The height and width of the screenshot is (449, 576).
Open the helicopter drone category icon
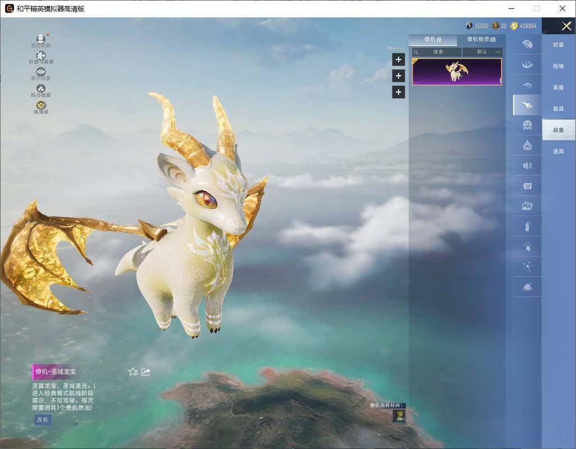click(x=527, y=85)
